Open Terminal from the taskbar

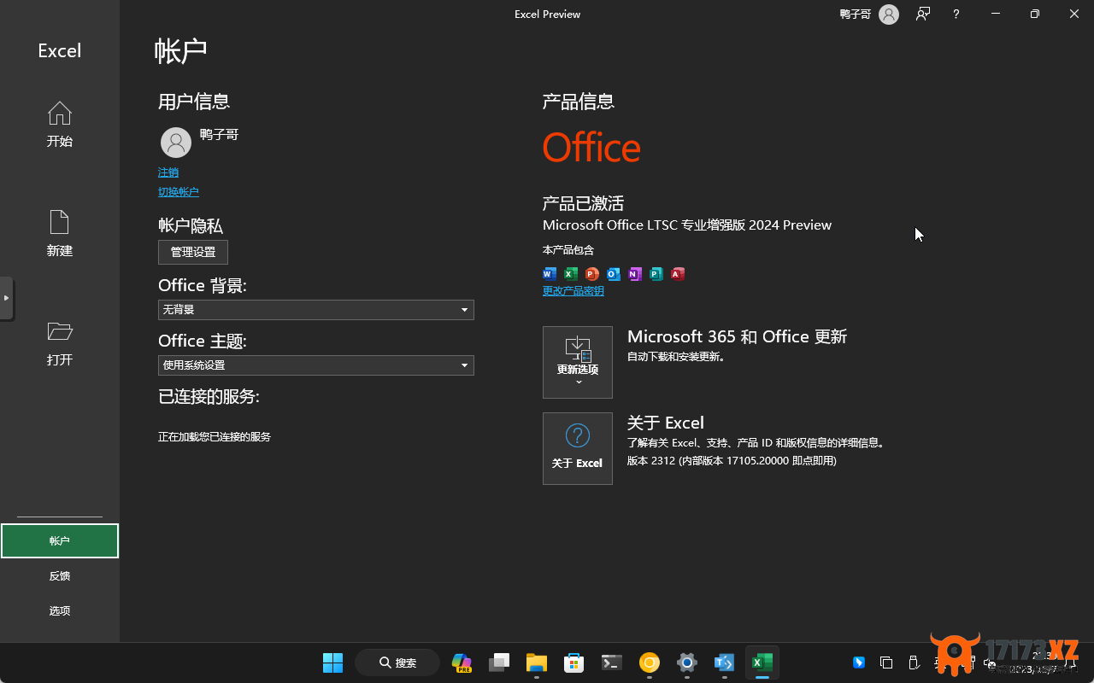pos(611,663)
